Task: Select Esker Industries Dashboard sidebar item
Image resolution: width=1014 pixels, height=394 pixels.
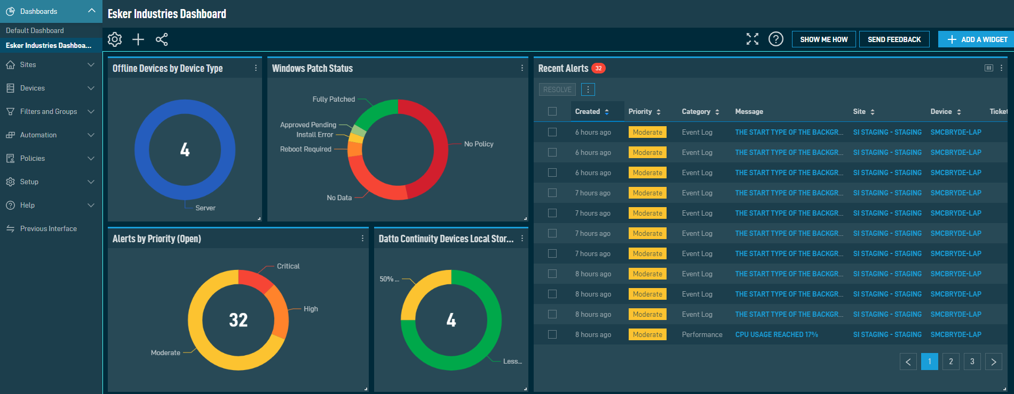Action: coord(49,45)
